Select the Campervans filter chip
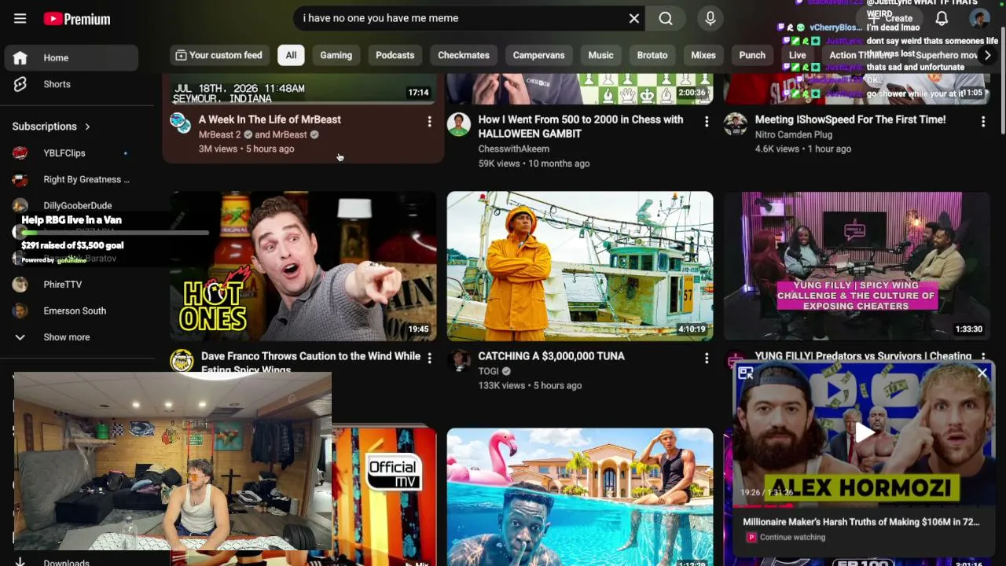The width and height of the screenshot is (1006, 566). tap(538, 55)
